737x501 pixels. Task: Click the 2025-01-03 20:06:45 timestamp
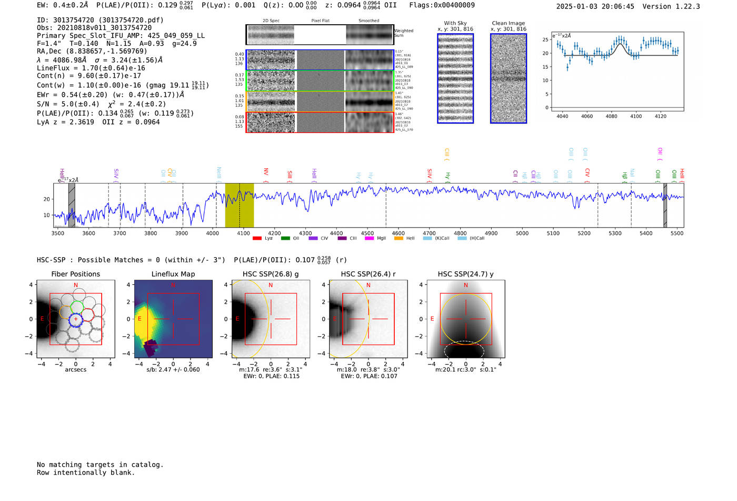pyautogui.click(x=595, y=6)
